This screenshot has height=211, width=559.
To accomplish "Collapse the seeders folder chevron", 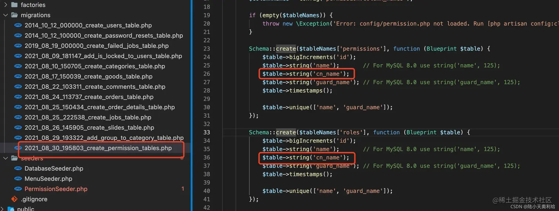I will coord(5,158).
